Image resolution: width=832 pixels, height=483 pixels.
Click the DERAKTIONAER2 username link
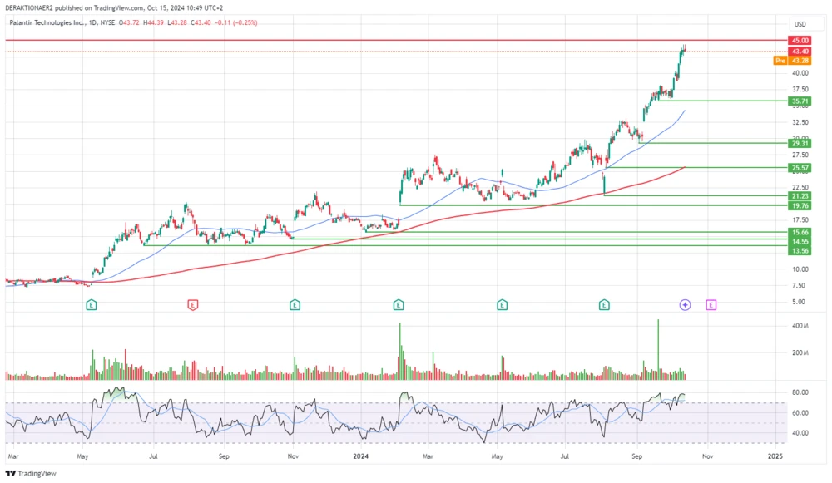[x=28, y=6]
